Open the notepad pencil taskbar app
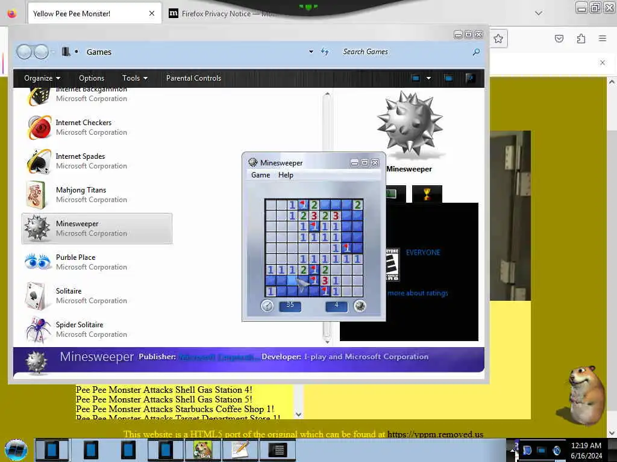The image size is (617, 462). (x=240, y=450)
